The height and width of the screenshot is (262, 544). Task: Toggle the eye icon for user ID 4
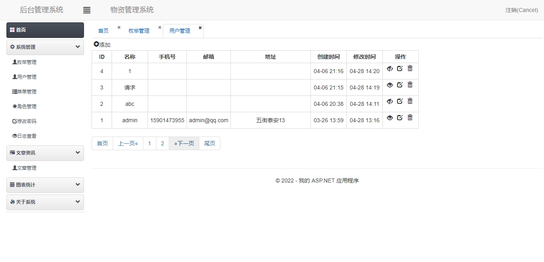tap(390, 68)
